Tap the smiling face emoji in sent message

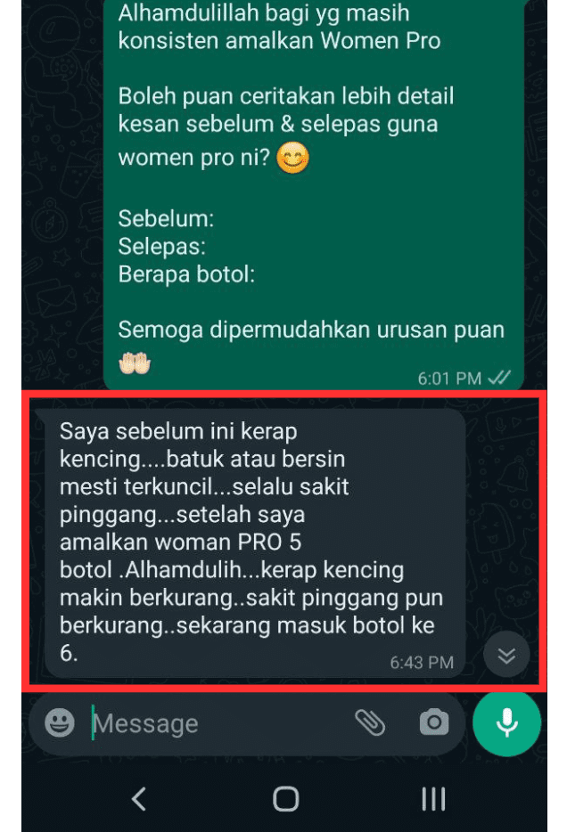click(292, 158)
